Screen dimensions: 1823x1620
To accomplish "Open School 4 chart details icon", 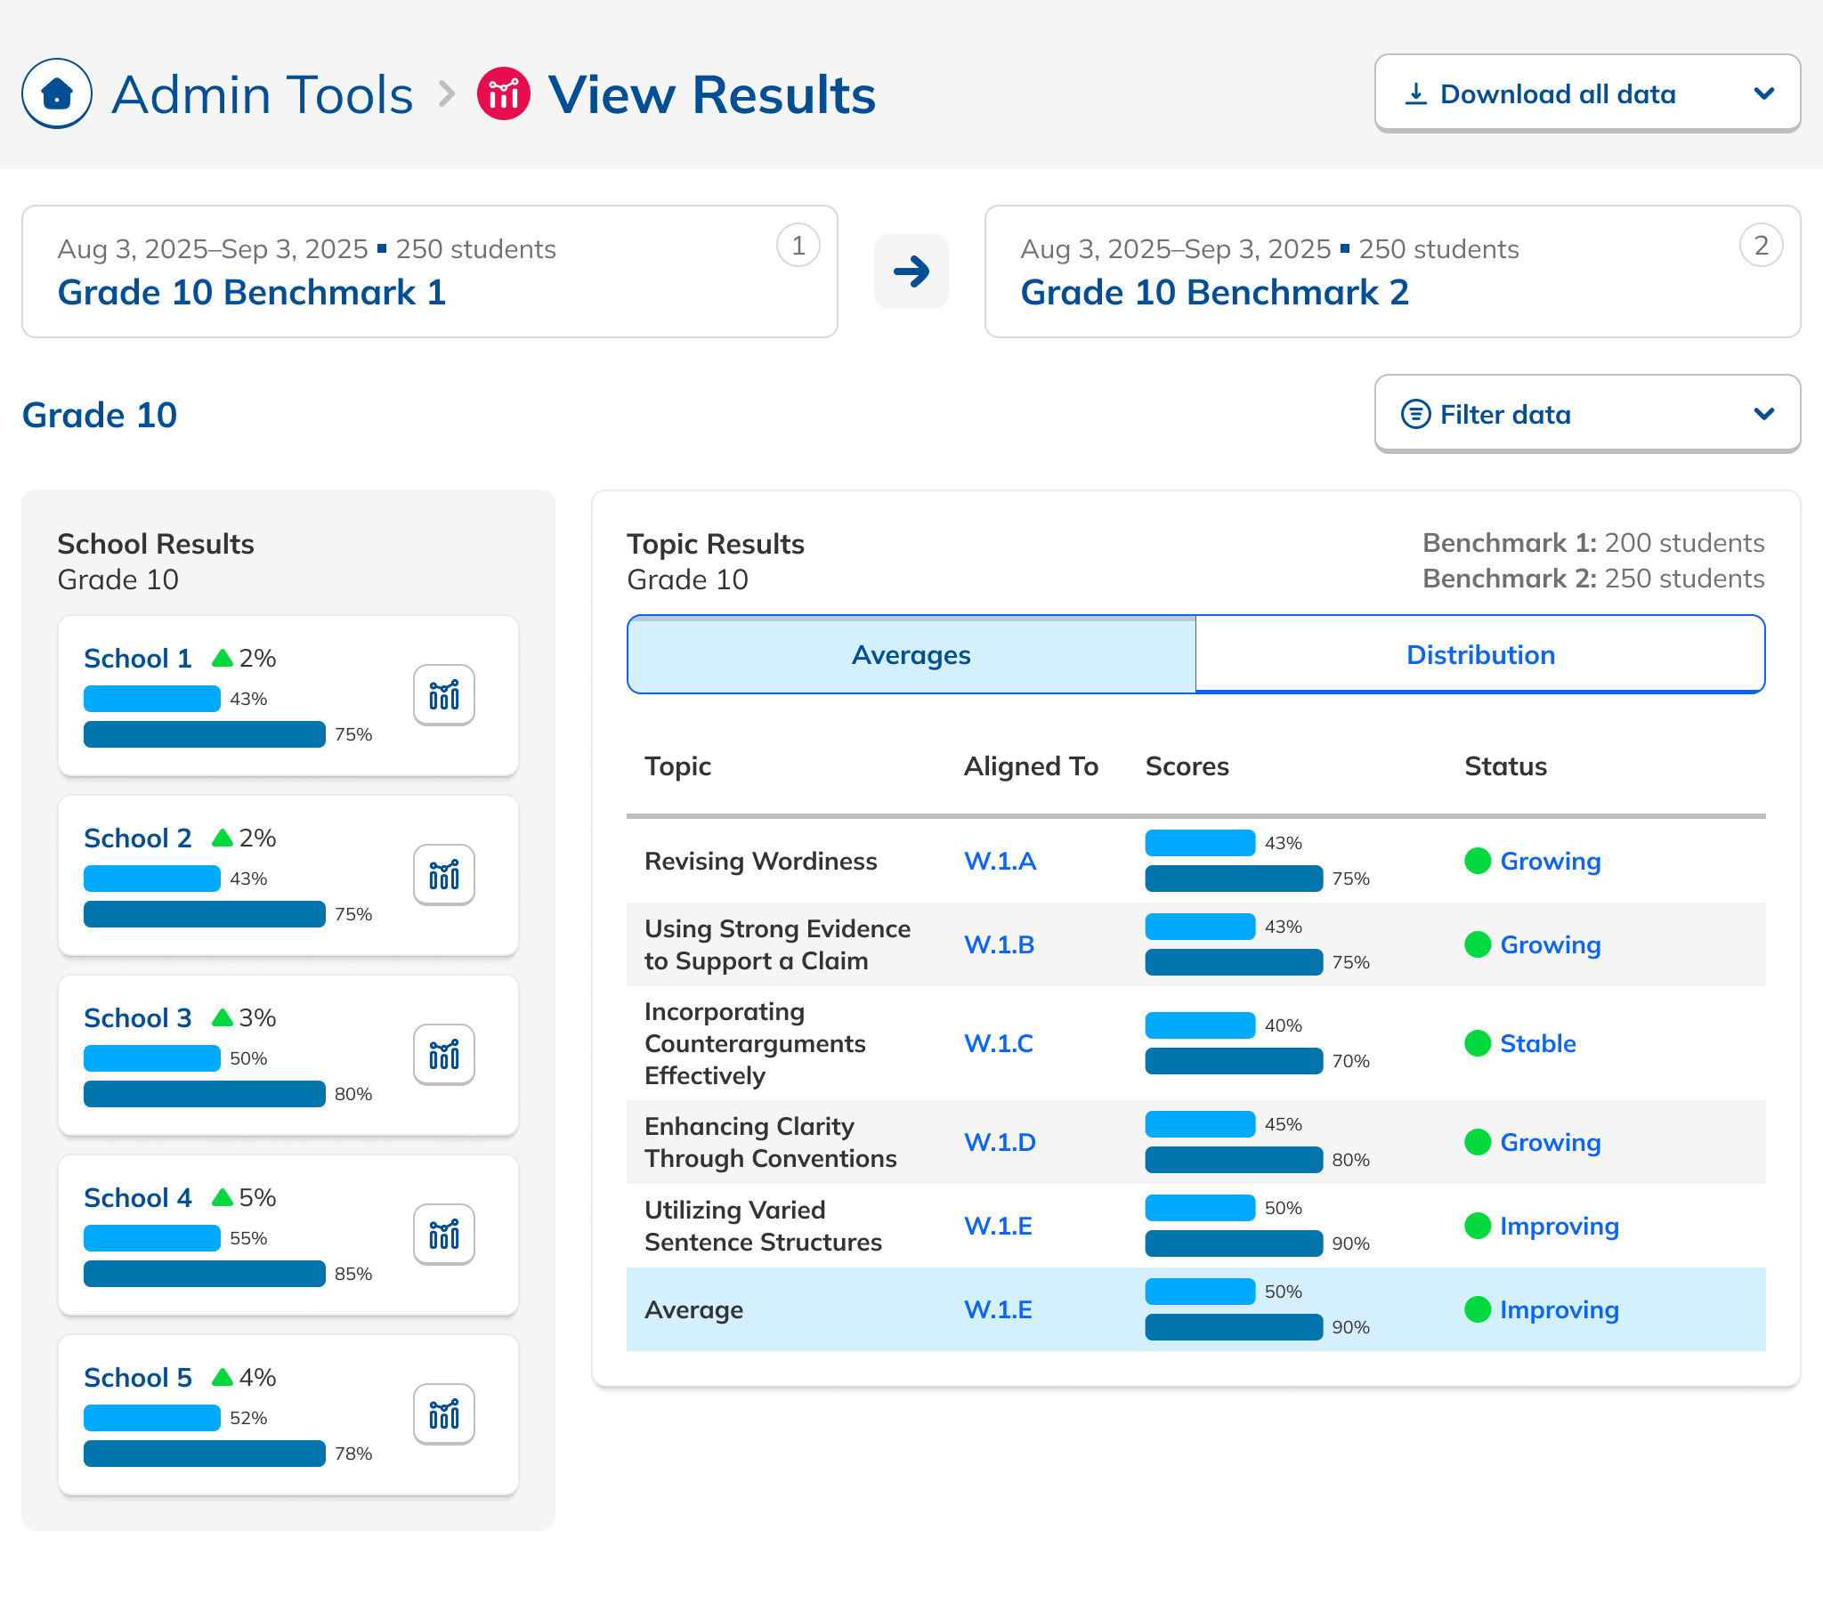I will pyautogui.click(x=443, y=1235).
